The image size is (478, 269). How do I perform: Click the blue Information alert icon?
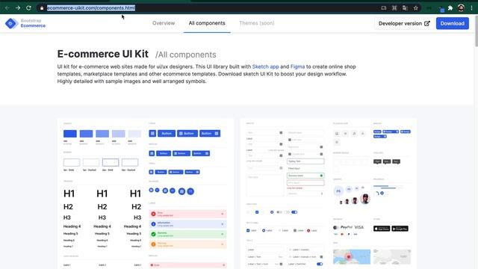pyautogui.click(x=154, y=224)
